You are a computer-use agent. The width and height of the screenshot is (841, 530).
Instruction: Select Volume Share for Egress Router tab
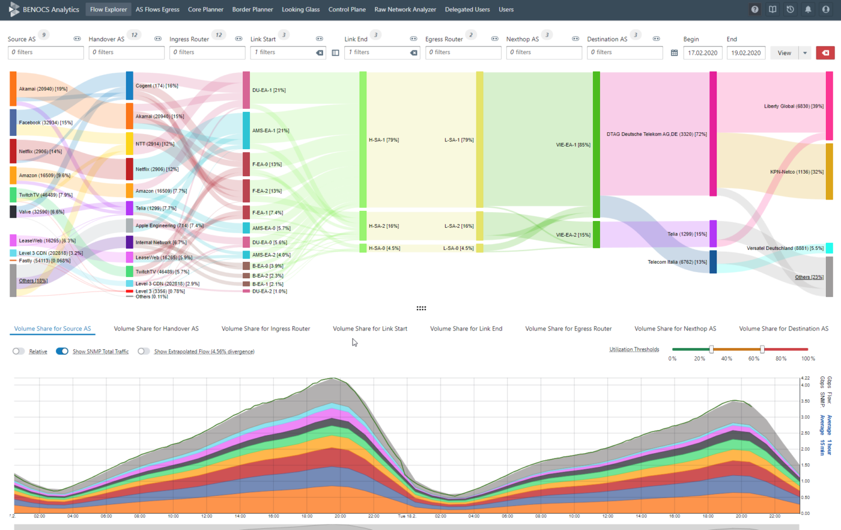click(568, 329)
